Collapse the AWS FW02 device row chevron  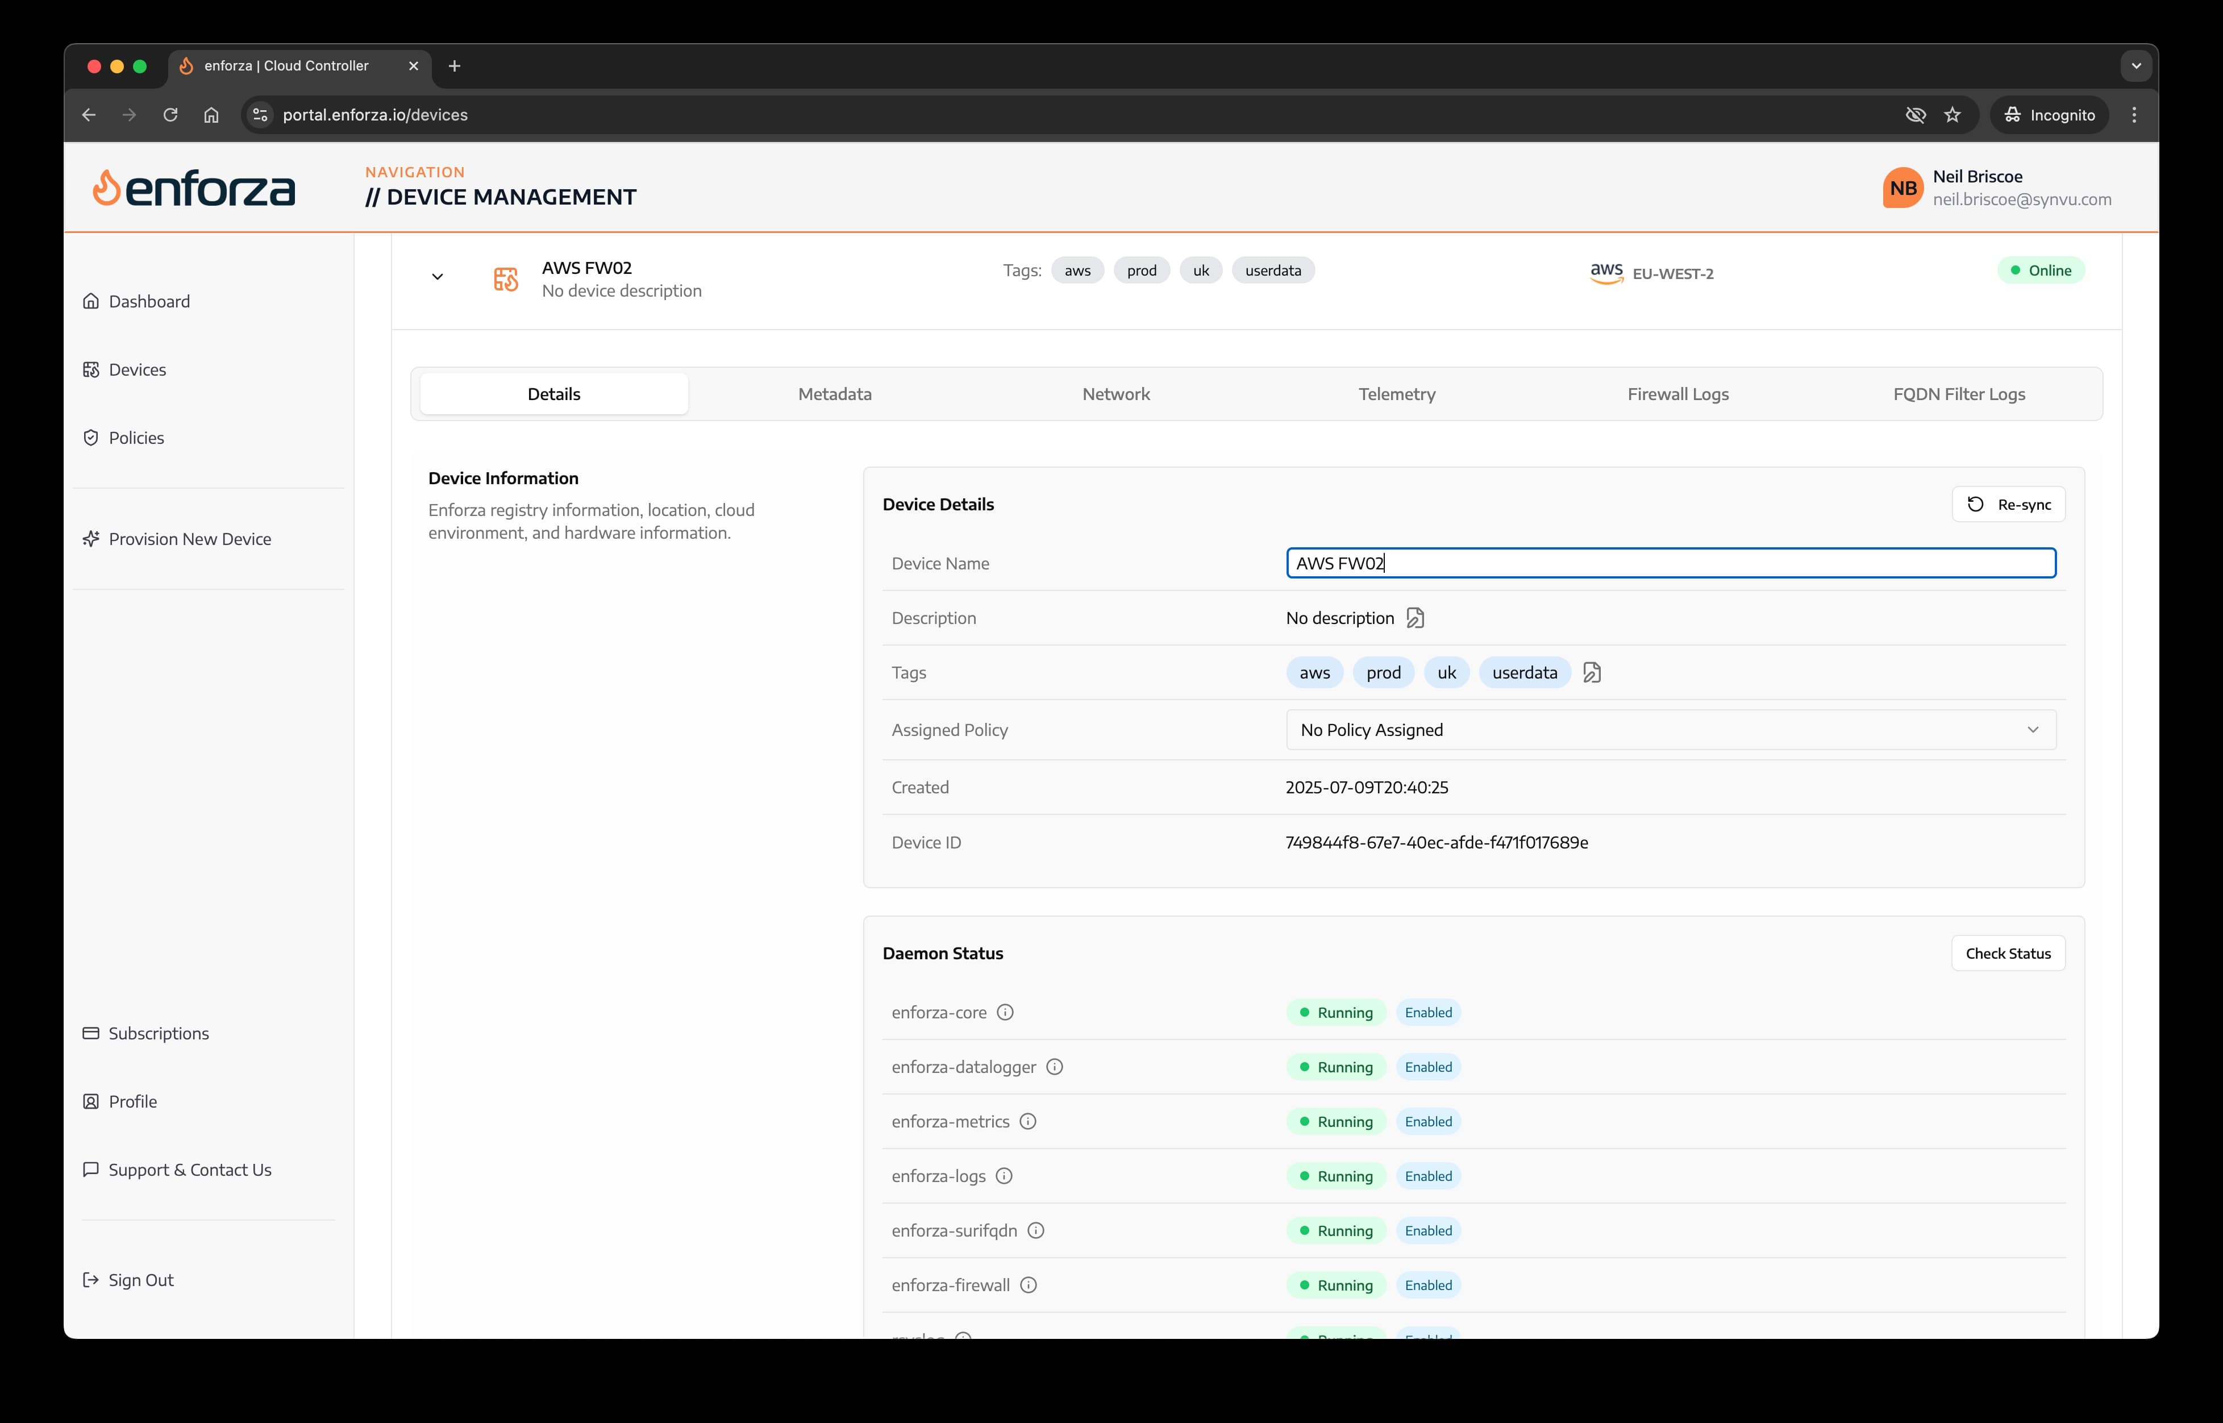438,276
